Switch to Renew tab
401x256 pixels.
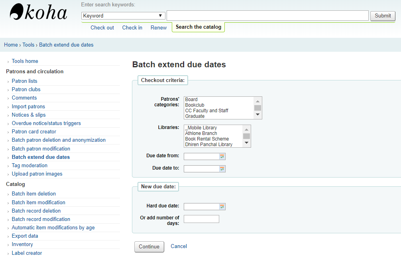[x=159, y=27]
